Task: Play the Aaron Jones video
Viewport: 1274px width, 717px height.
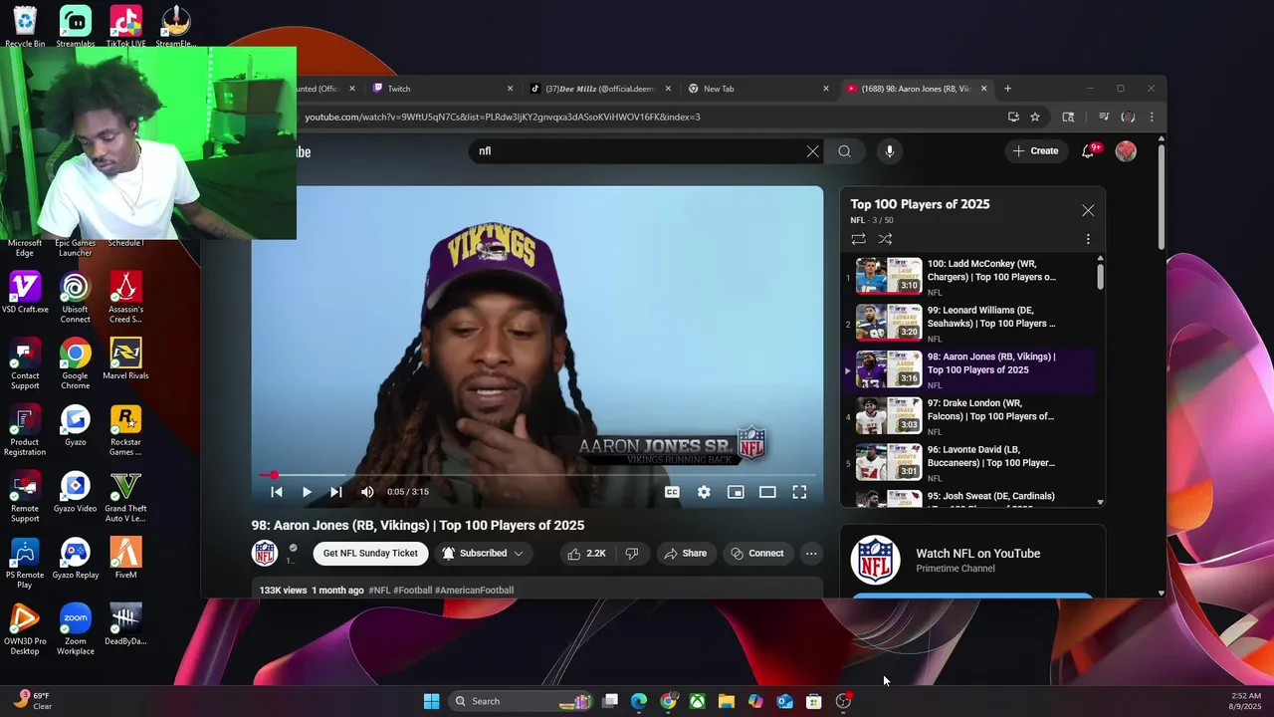Action: click(x=307, y=492)
